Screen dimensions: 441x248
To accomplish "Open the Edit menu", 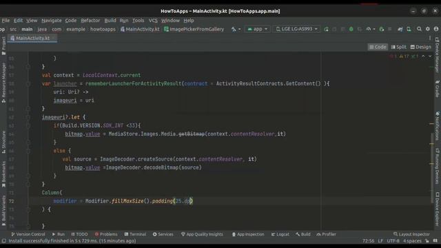I will (x=18, y=20).
